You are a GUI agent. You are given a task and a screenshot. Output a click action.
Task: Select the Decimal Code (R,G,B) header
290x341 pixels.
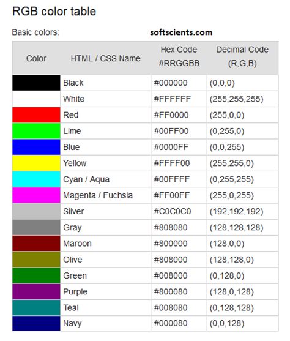tap(242, 56)
